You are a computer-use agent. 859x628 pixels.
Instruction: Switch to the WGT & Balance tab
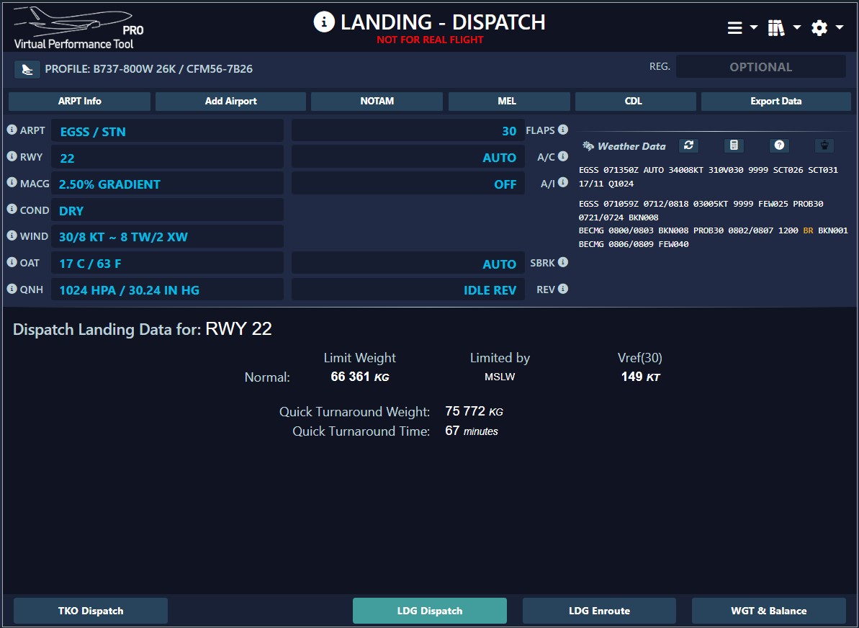coord(768,611)
